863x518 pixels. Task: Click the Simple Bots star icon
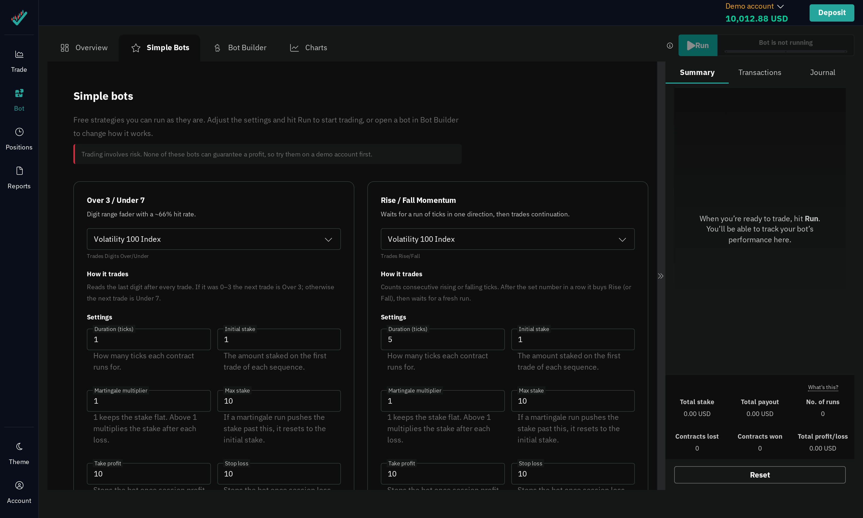point(136,48)
